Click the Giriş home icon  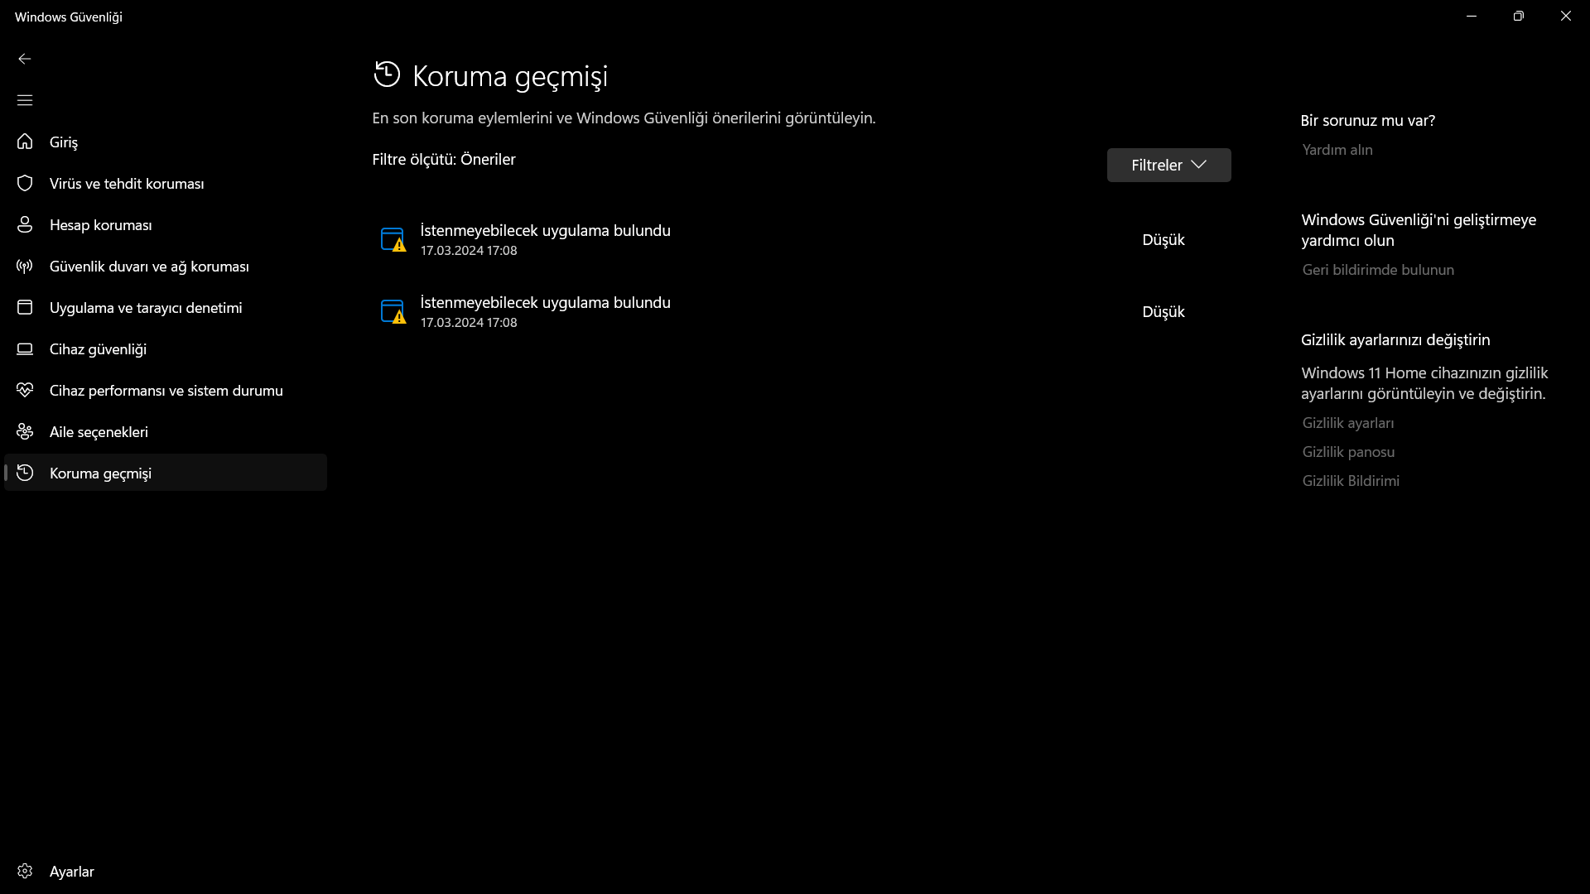pyautogui.click(x=25, y=142)
